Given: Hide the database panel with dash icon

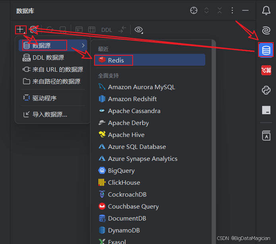Looking at the screenshot, I should [x=245, y=10].
